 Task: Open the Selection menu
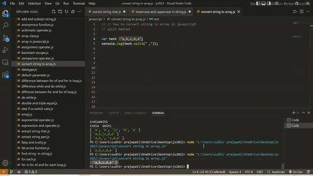point(34,3)
